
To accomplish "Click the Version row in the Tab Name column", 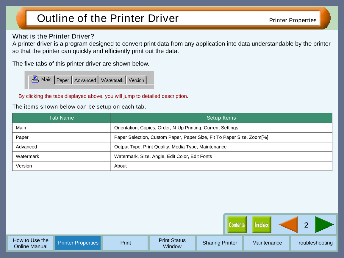I will pyautogui.click(x=62, y=166).
